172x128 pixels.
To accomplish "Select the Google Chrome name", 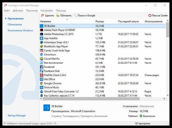I will [x=53, y=83].
